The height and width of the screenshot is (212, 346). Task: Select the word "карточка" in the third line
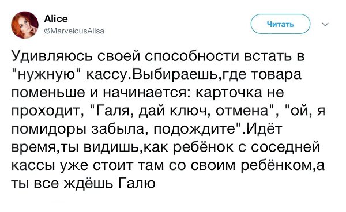(230, 93)
